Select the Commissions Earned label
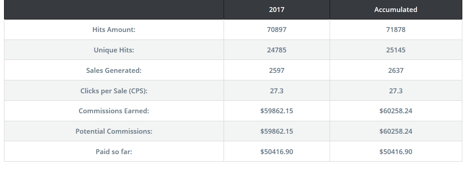The image size is (465, 171). pos(114,111)
